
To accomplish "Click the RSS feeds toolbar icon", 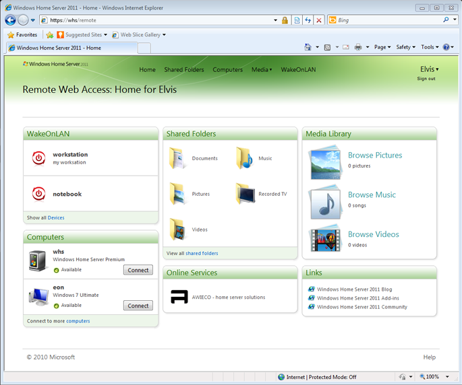I will (x=327, y=47).
